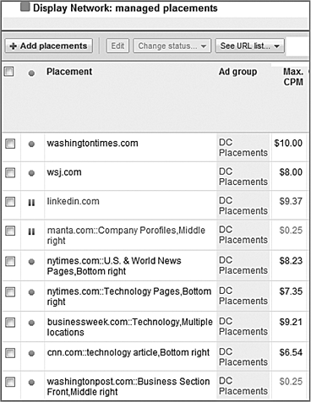Sort by the Placement column header
This screenshot has height=402, width=311.
coord(69,72)
